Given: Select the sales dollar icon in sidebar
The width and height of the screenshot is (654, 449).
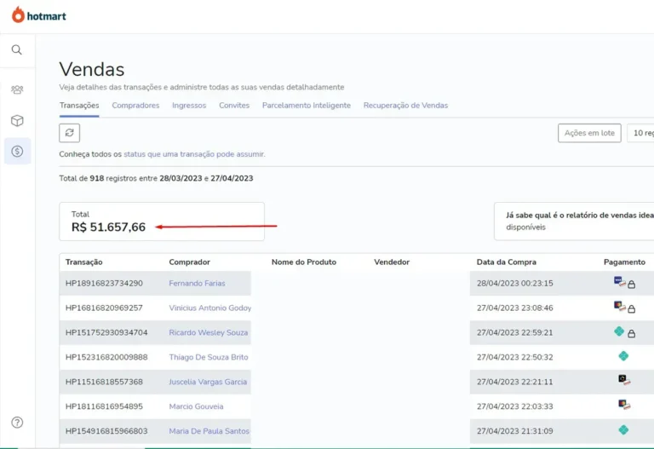Looking at the screenshot, I should coord(17,151).
